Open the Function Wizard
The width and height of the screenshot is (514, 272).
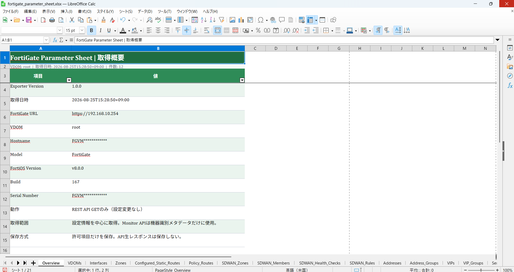[x=55, y=40]
